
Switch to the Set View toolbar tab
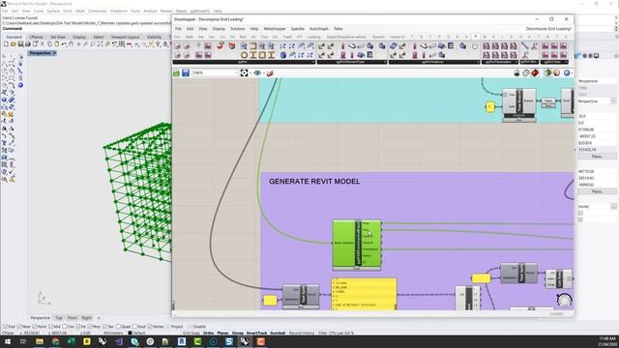pos(58,37)
